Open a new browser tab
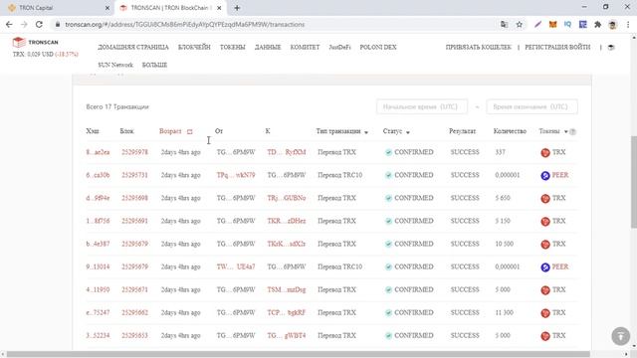This screenshot has width=637, height=358. click(237, 8)
